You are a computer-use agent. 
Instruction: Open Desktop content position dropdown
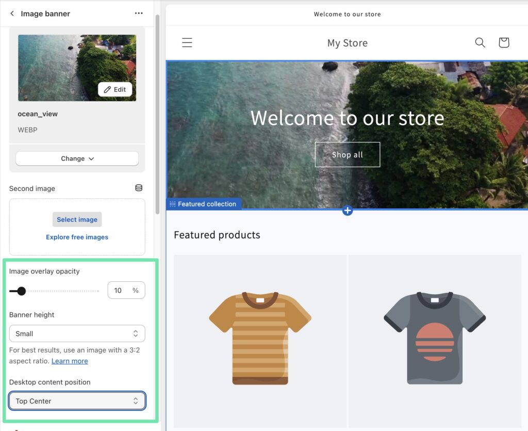click(x=77, y=401)
